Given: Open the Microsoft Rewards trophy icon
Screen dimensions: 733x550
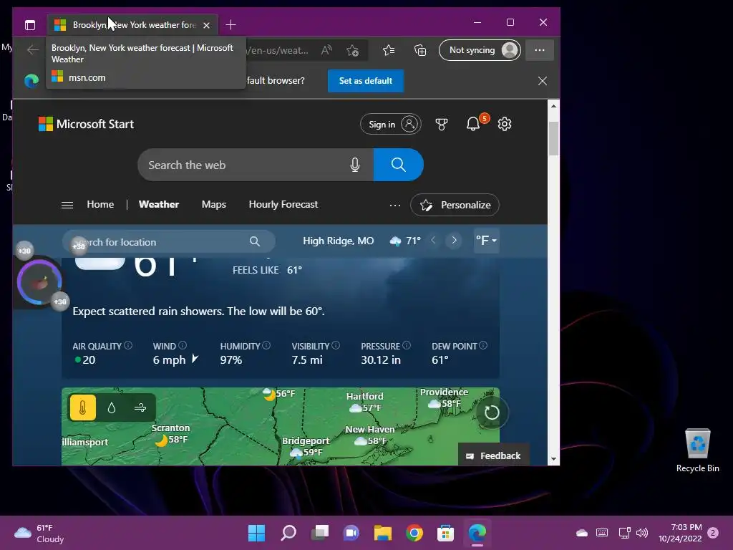Looking at the screenshot, I should coord(441,124).
